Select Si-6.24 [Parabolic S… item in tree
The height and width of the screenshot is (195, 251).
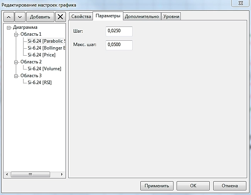click(46, 41)
